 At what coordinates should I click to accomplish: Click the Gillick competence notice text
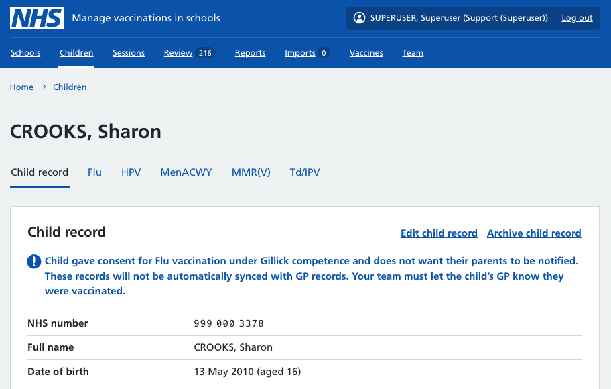(x=312, y=276)
